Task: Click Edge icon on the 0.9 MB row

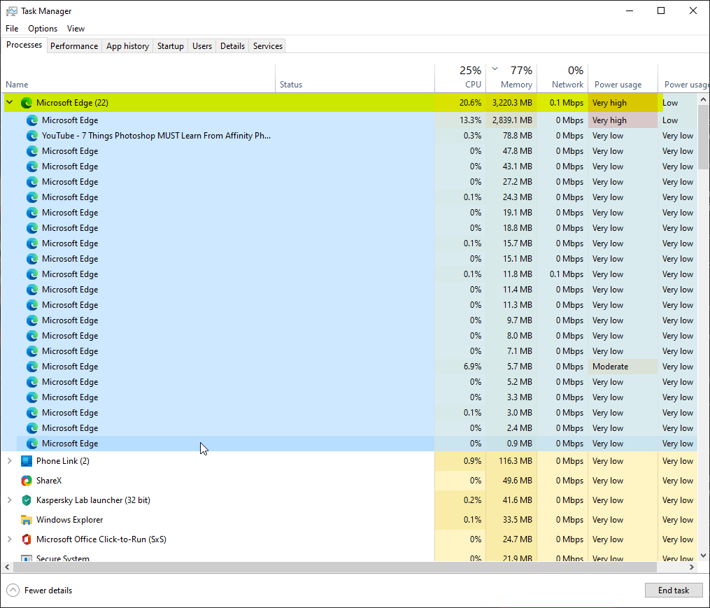Action: point(31,444)
